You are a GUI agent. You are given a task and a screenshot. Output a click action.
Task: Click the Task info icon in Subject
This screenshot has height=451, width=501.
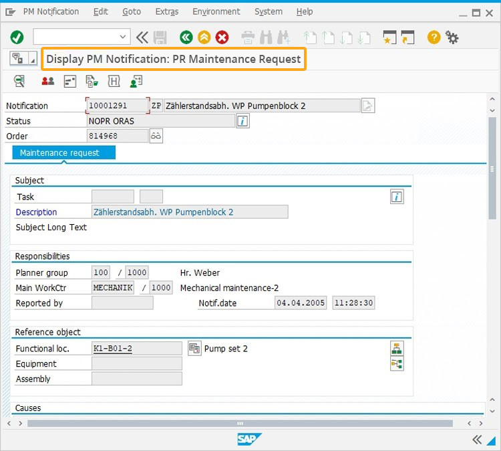click(397, 197)
